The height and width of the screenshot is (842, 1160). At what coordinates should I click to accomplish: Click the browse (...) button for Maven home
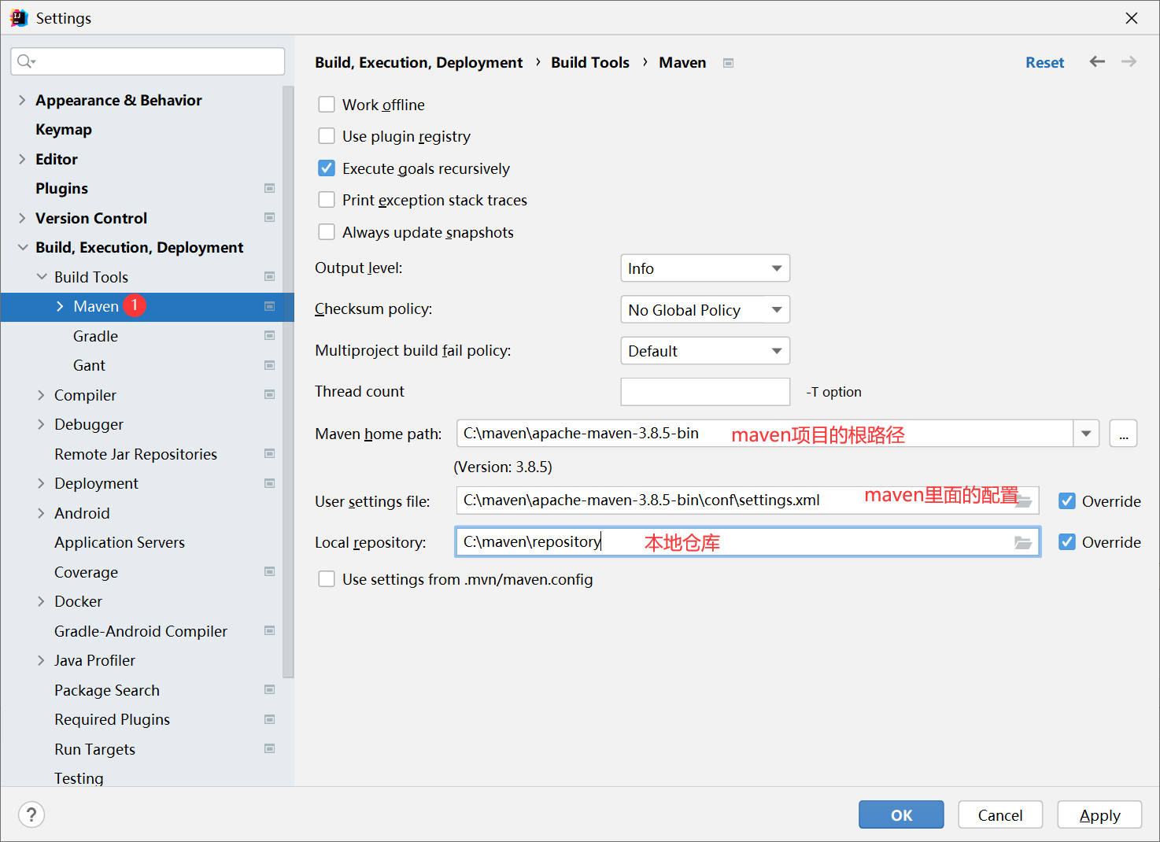point(1123,434)
